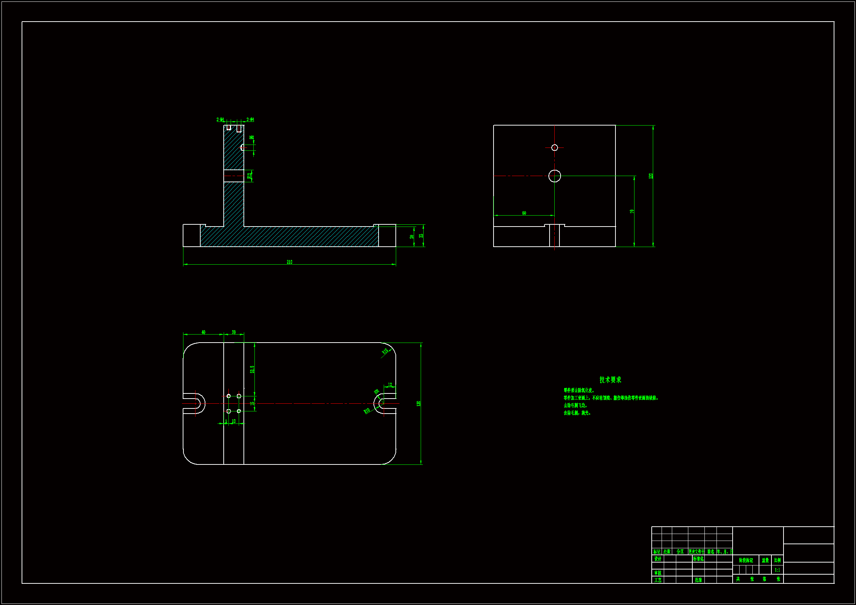
Task: Click the 阶段标记 stage mark cell
Action: coord(746,560)
